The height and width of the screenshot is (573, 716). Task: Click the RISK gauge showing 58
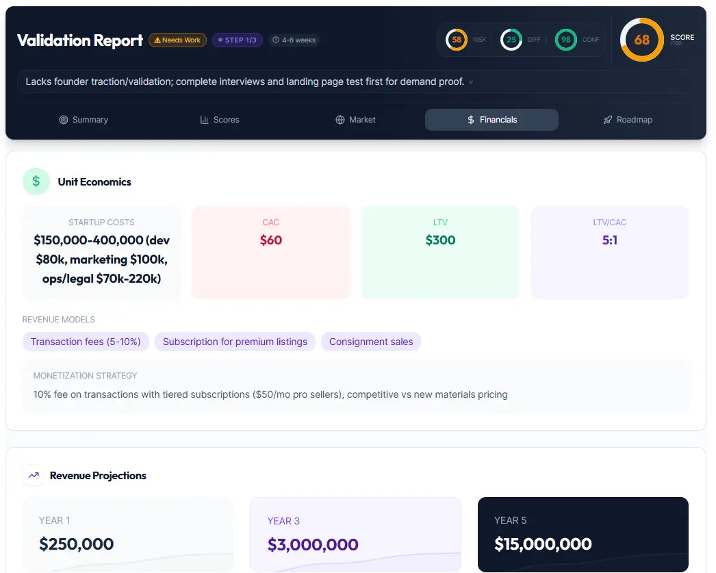pyautogui.click(x=455, y=40)
